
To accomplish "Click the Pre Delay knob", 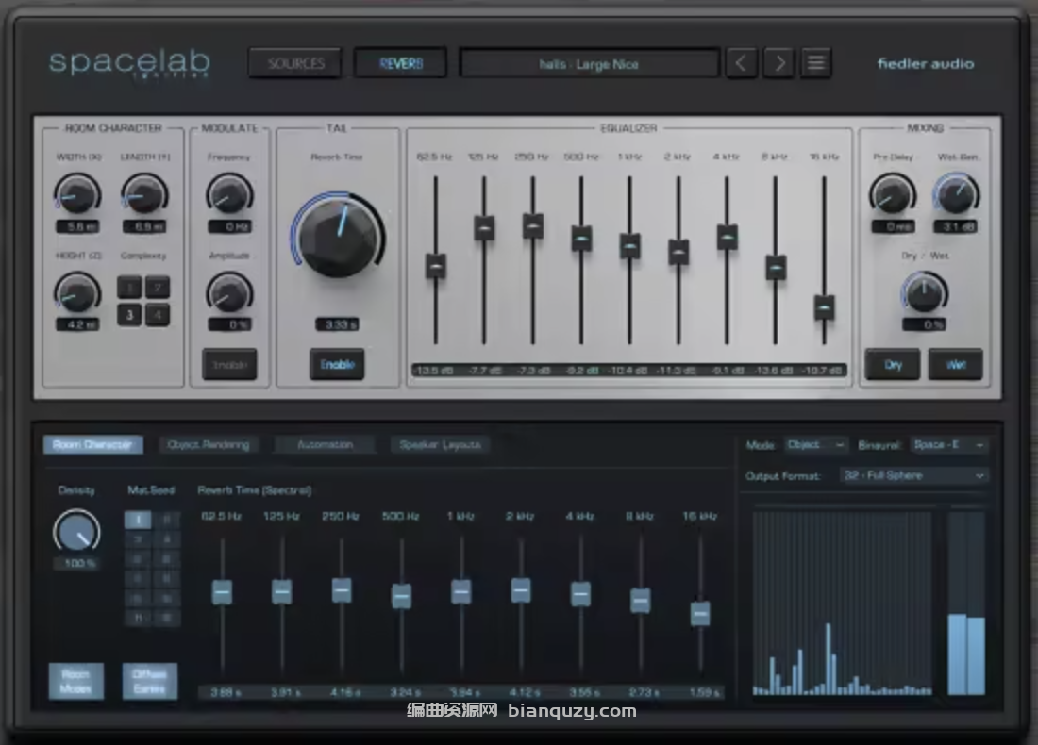I will coord(892,195).
